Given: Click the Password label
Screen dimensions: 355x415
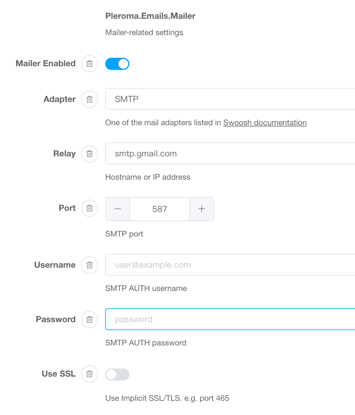Looking at the screenshot, I should [56, 319].
